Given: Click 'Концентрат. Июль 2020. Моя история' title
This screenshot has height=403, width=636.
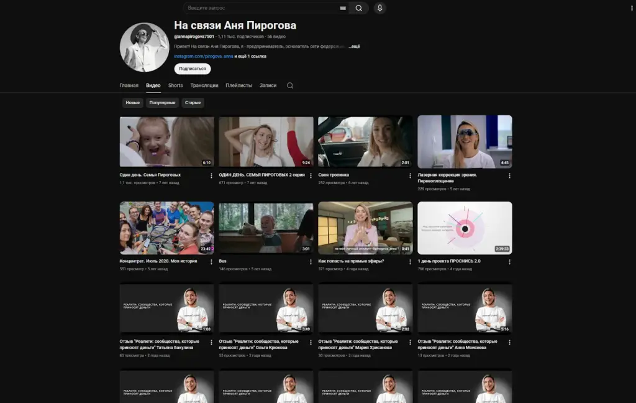Looking at the screenshot, I should pyautogui.click(x=158, y=261).
